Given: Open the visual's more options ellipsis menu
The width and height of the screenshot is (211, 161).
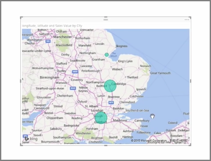Looking at the screenshot, I should (187, 20).
